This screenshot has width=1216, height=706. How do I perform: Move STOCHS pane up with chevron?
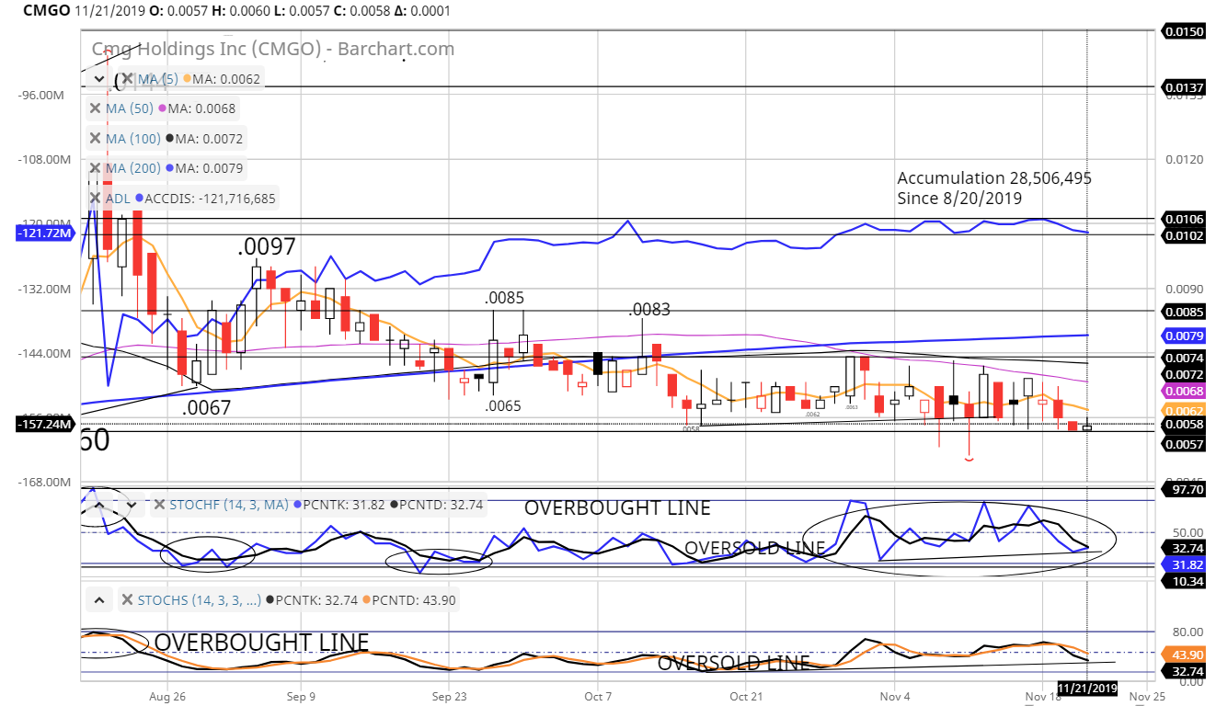coord(98,600)
